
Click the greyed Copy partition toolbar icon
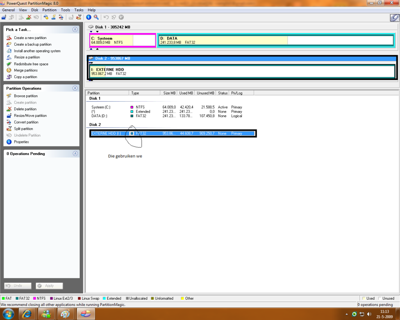[x=11, y=17]
